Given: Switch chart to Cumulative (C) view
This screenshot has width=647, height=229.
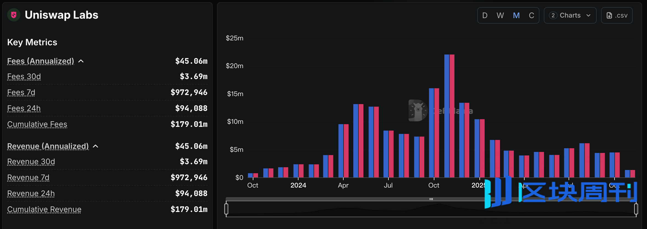Looking at the screenshot, I should [531, 15].
